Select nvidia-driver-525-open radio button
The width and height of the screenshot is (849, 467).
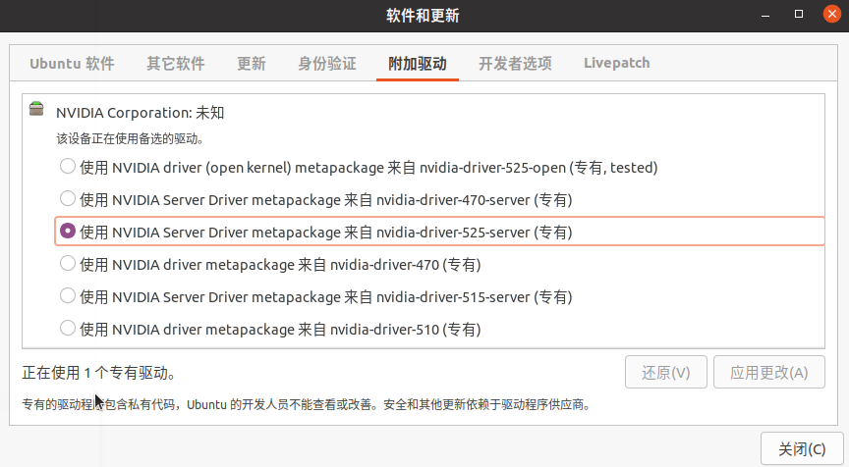click(x=68, y=166)
